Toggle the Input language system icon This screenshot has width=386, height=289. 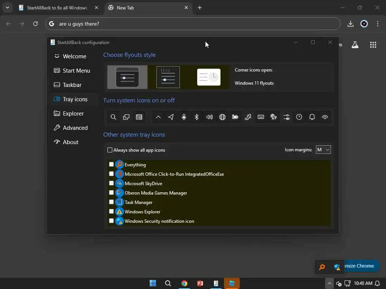point(274,117)
